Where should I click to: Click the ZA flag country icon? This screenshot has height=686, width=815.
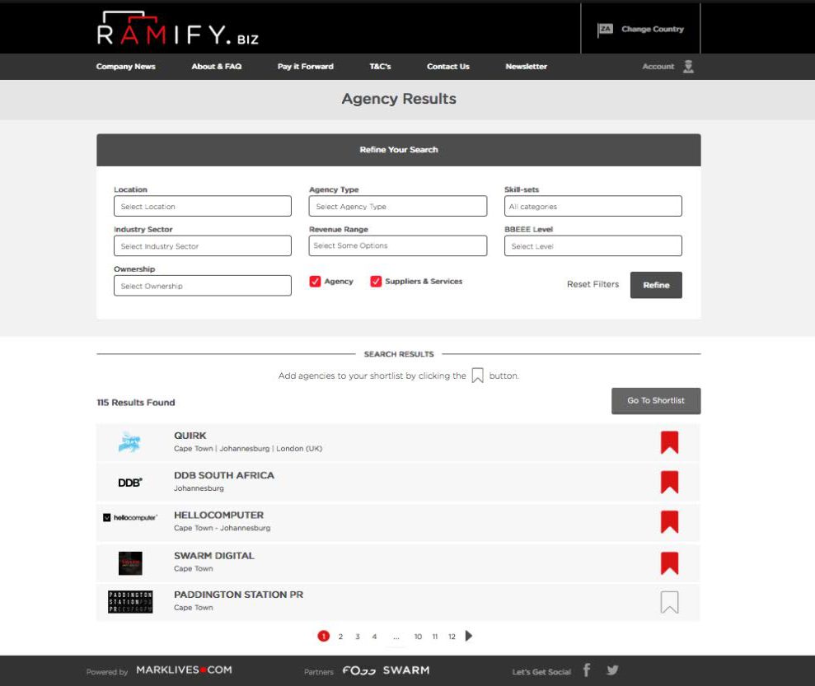(x=605, y=30)
